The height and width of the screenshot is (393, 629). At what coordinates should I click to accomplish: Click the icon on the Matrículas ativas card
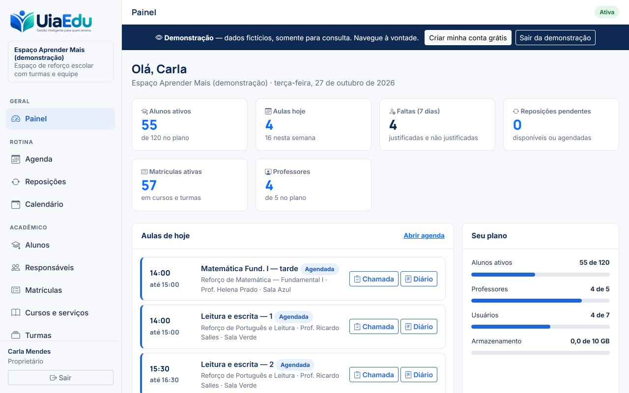tap(144, 172)
